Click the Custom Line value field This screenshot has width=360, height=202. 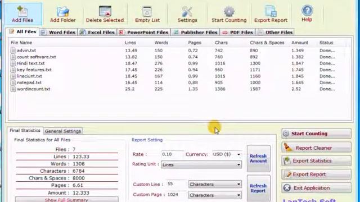coord(176,183)
